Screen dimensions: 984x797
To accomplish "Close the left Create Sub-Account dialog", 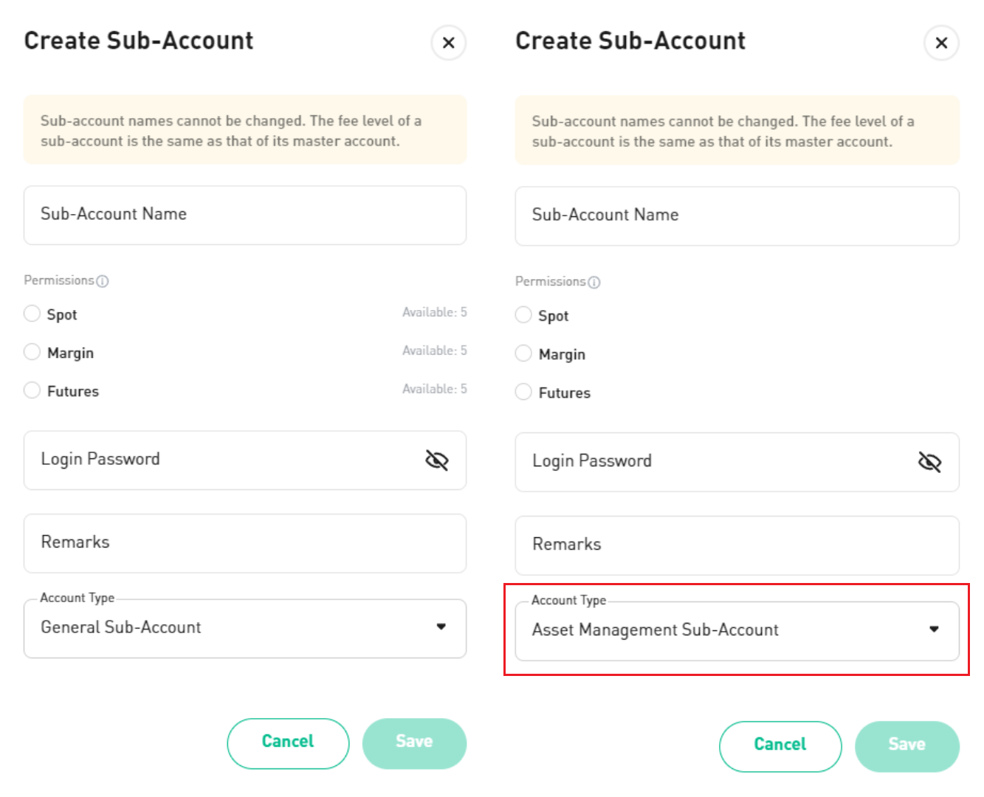I will [x=448, y=43].
